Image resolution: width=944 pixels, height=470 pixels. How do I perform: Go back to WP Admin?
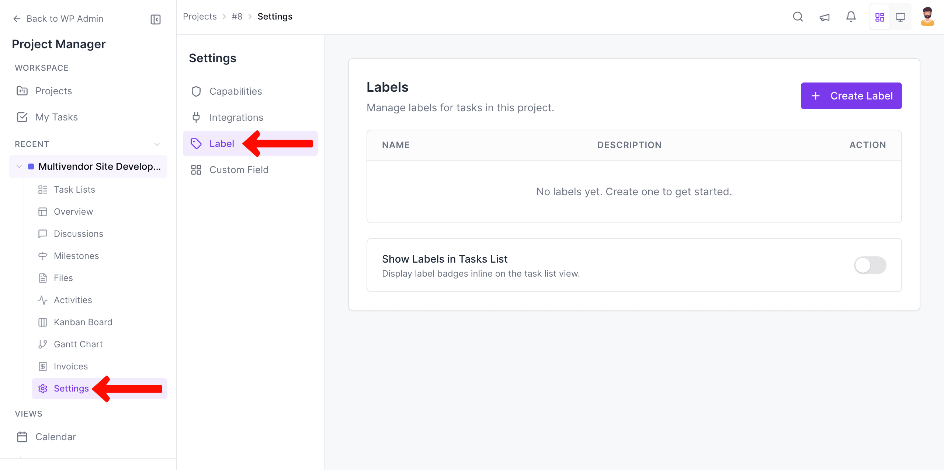(x=58, y=18)
